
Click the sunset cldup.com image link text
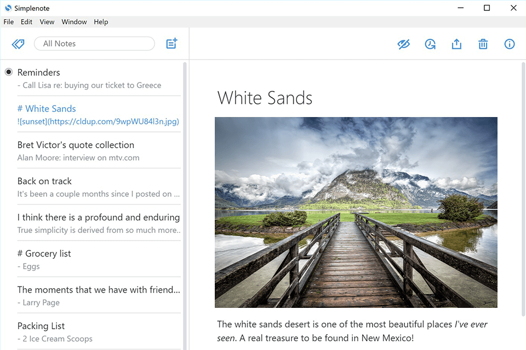pos(98,121)
